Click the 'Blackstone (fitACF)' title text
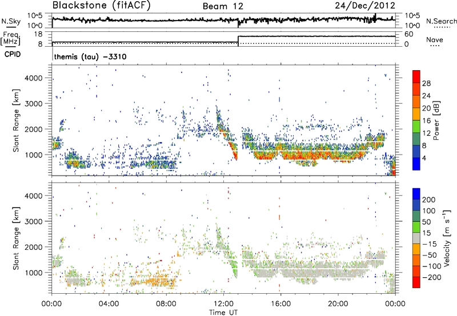The image size is (457, 316). click(x=101, y=6)
